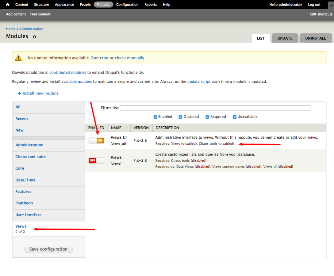Select the Date/Time category
The image size is (334, 276).
(x=48, y=180)
